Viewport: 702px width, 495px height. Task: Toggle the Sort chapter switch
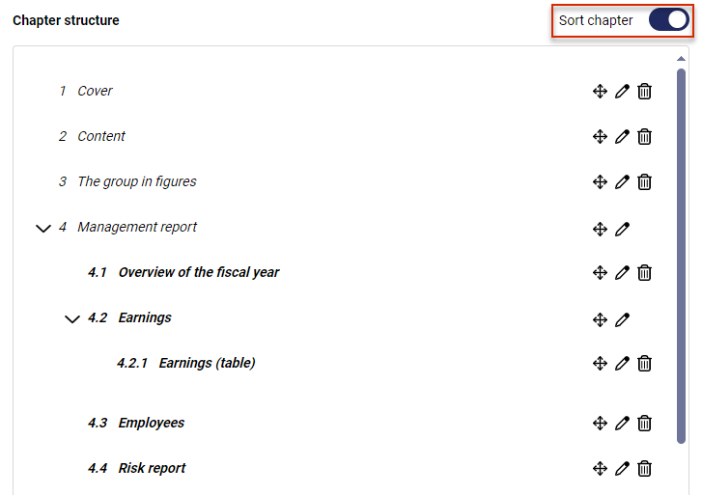tap(668, 20)
